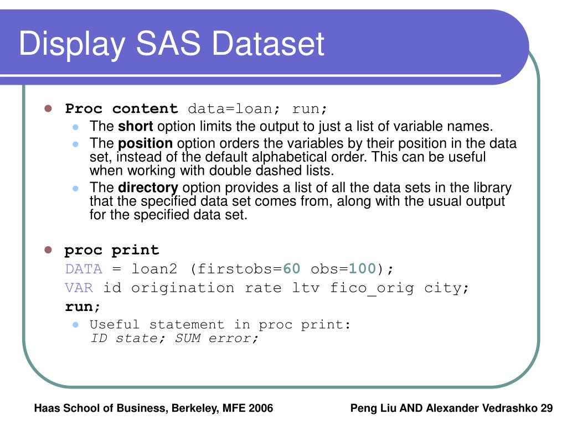Click 'Peng Liu AND Alexander Vedrashko' footer
This screenshot has height=425, width=567.
click(x=444, y=408)
